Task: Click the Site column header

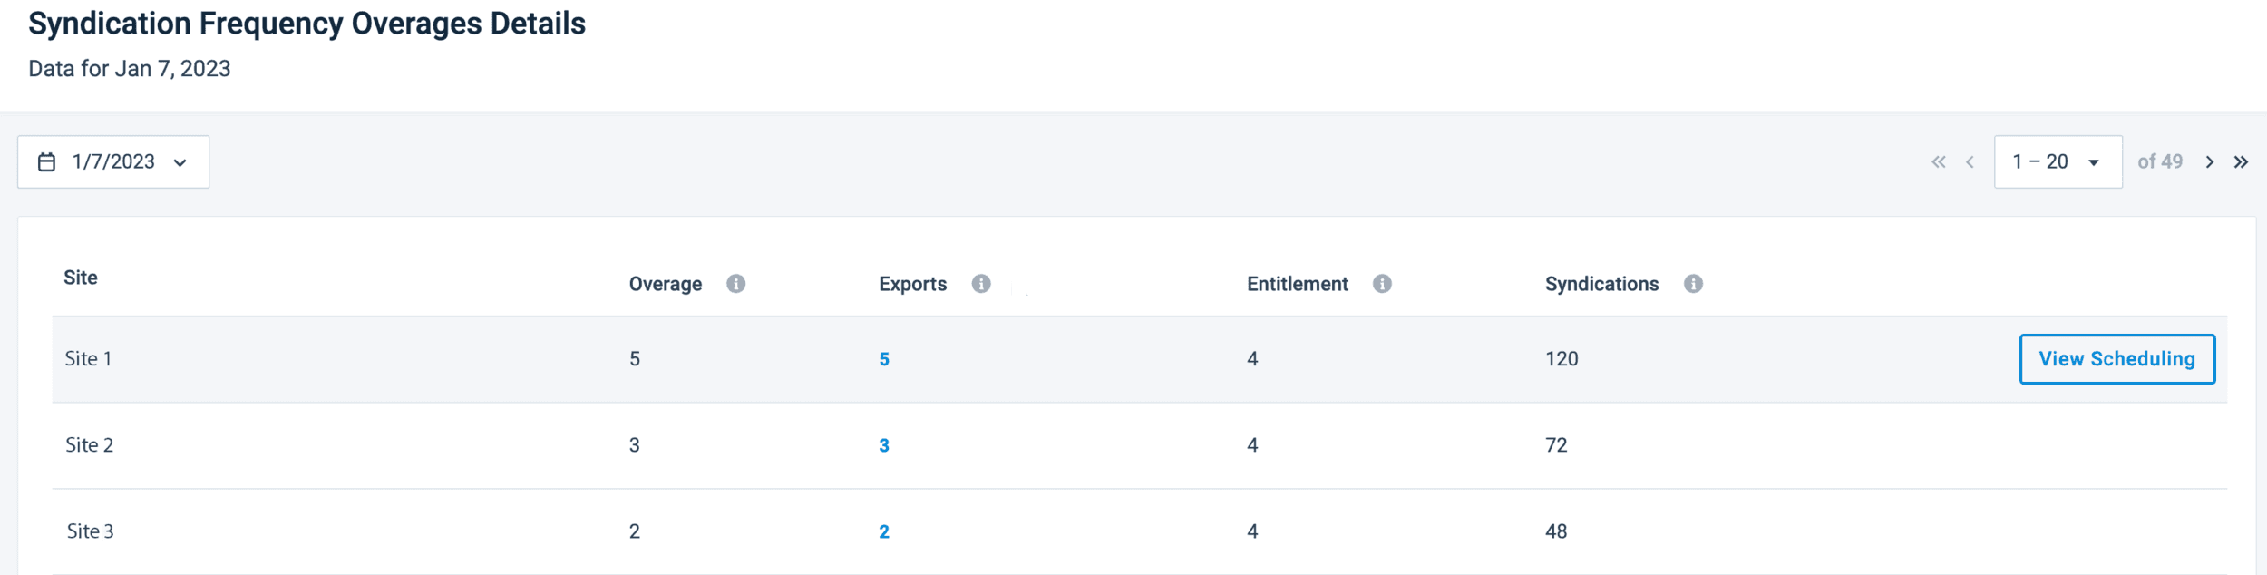Action: (x=81, y=278)
